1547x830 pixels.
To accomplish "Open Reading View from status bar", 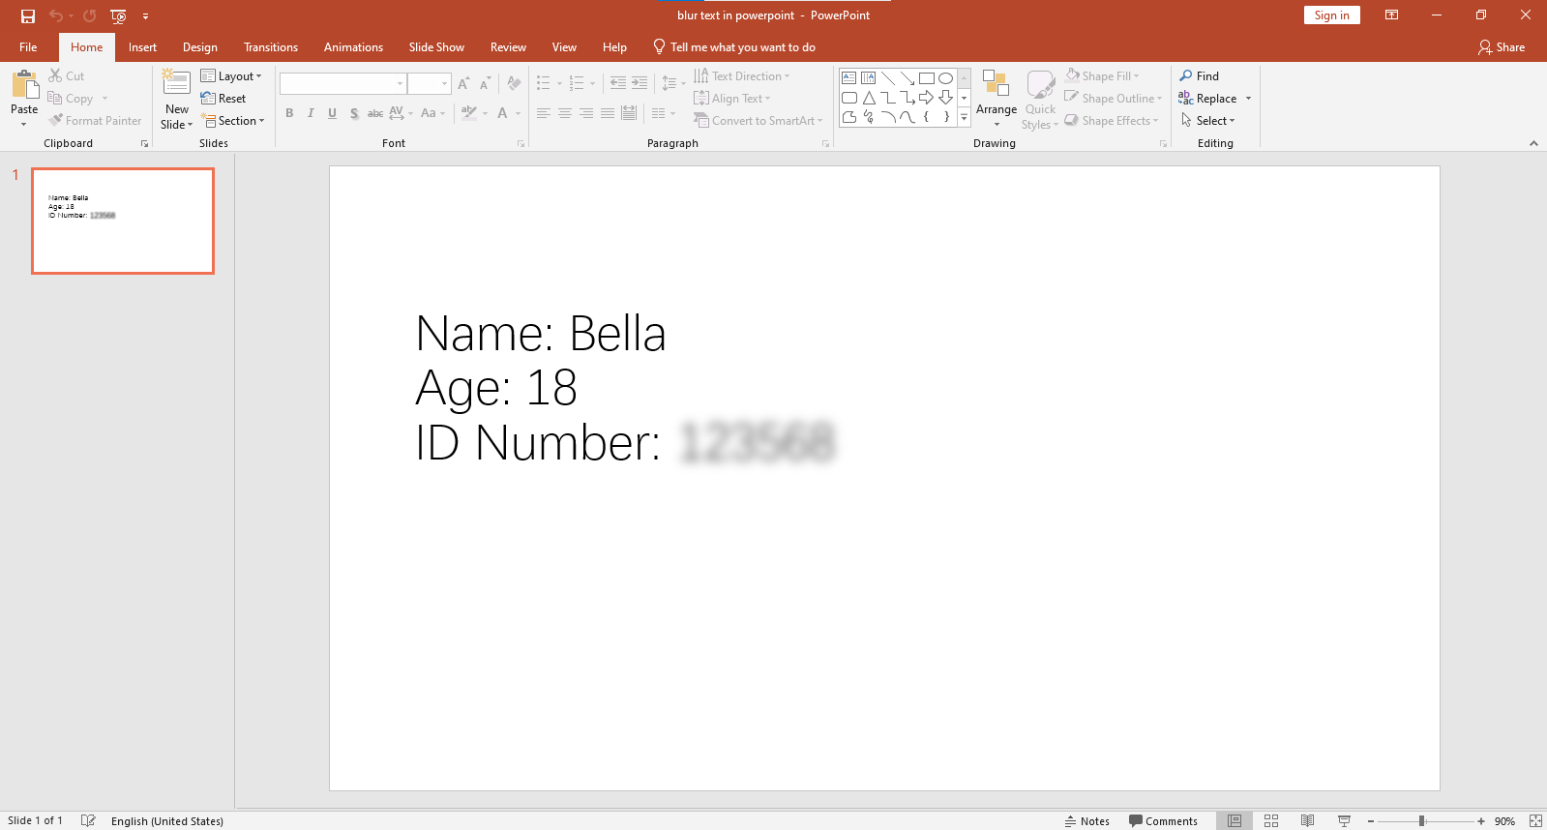I will click(1307, 820).
